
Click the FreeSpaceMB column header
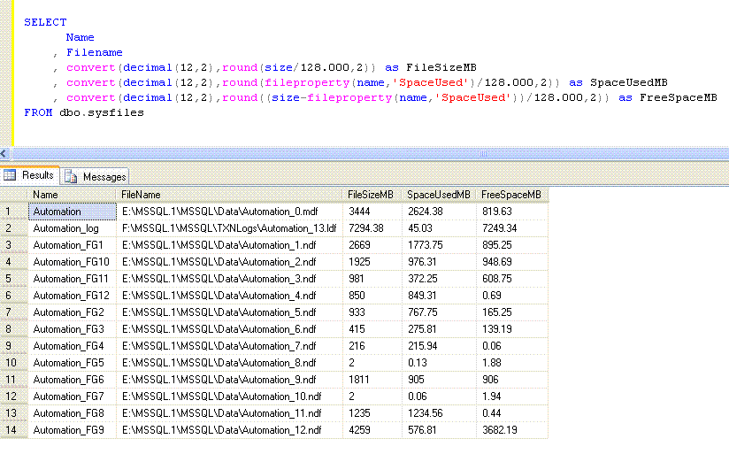pyautogui.click(x=512, y=194)
